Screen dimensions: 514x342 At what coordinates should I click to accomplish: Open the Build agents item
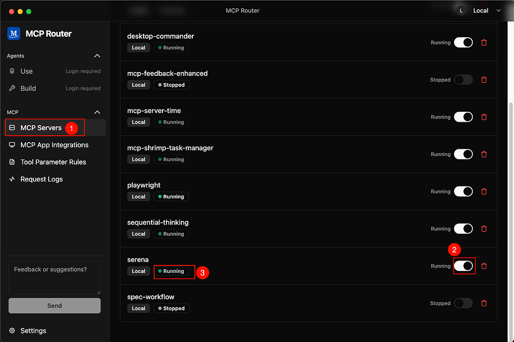point(55,88)
